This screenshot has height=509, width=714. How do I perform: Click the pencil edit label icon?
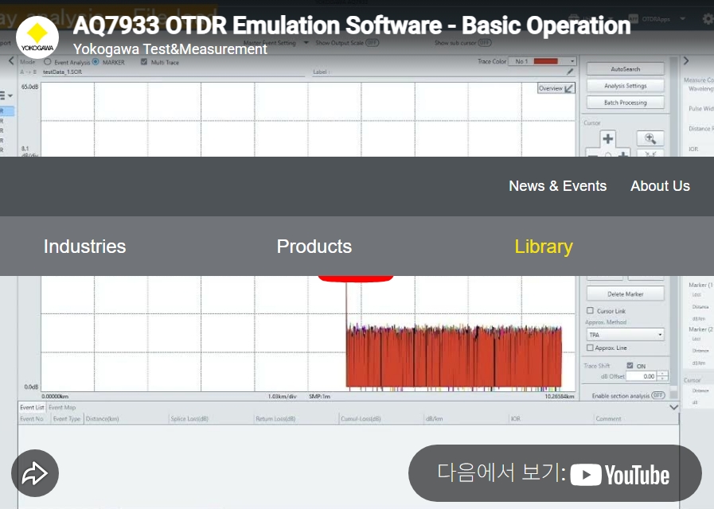pos(570,72)
